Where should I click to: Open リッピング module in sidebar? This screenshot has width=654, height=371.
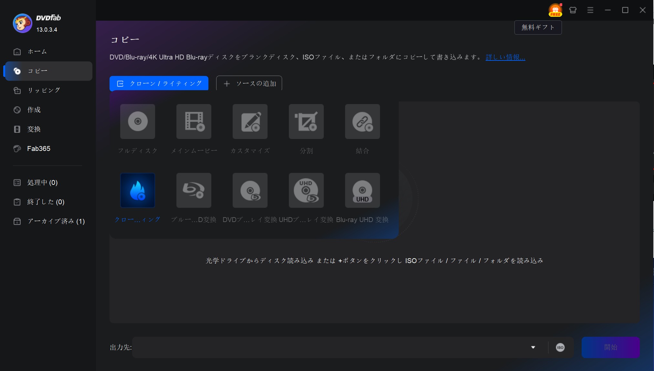[48, 90]
